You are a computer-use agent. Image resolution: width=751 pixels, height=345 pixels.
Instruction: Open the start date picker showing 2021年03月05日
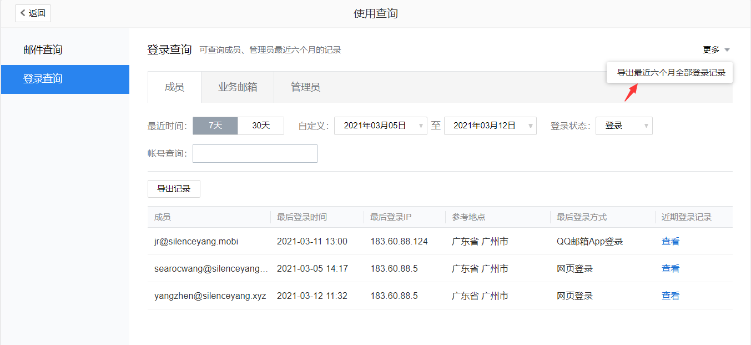(x=380, y=126)
